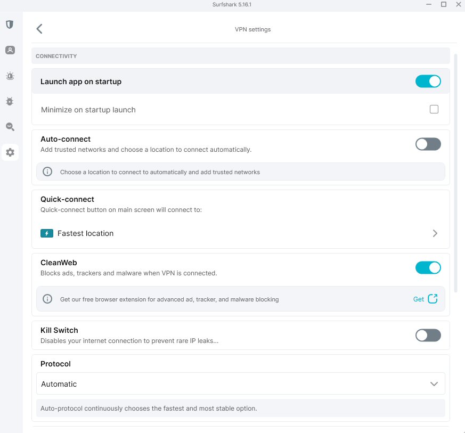Viewport: 465px width, 433px height.
Task: Open the Settings gear icon in sidebar
Action: [x=10, y=152]
